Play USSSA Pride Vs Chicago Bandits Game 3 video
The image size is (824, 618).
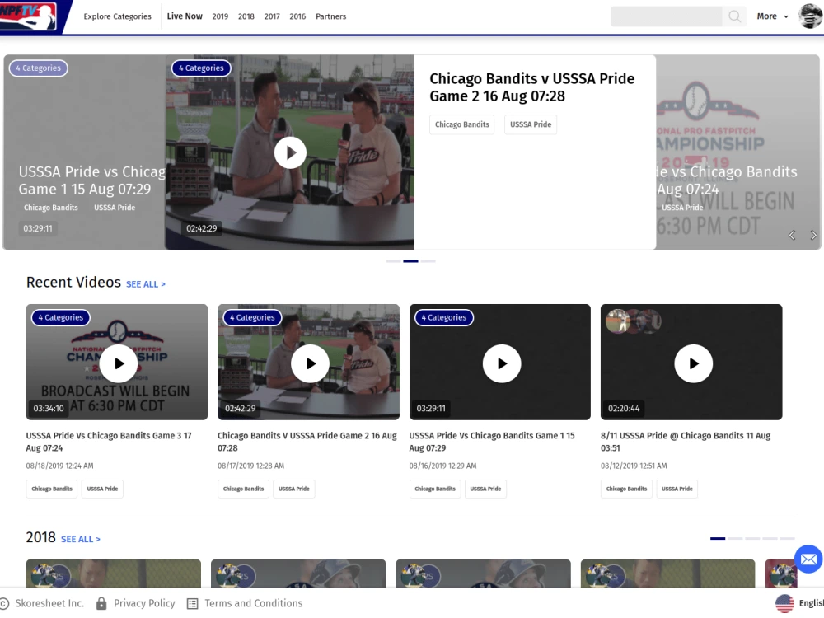(x=119, y=363)
